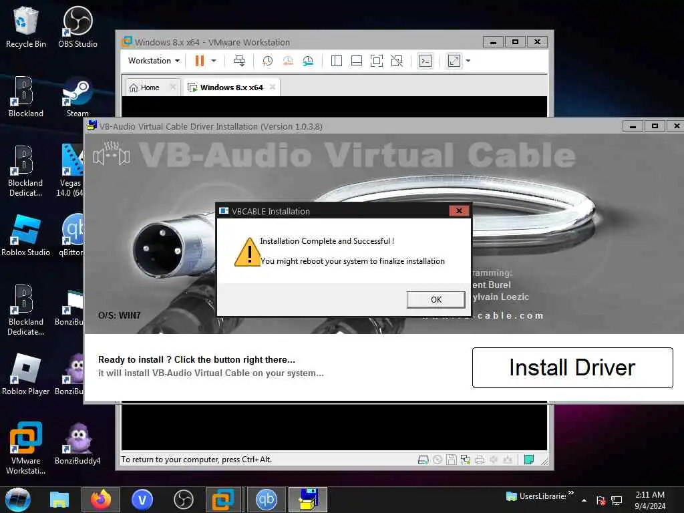Click the network icon in system tray
The height and width of the screenshot is (513, 684).
[x=617, y=500]
